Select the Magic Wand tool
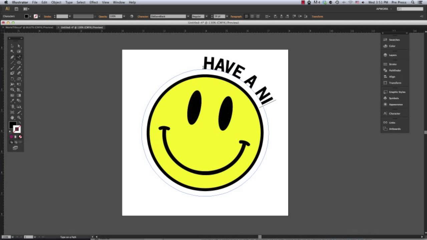The width and height of the screenshot is (427, 240). pyautogui.click(x=12, y=51)
